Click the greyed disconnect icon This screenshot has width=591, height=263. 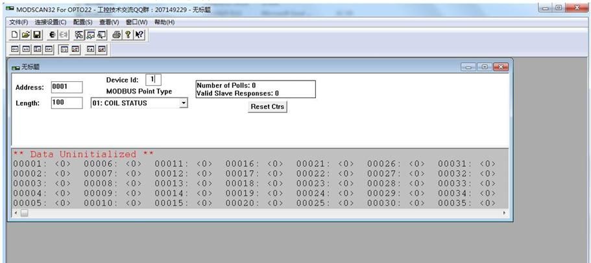64,34
